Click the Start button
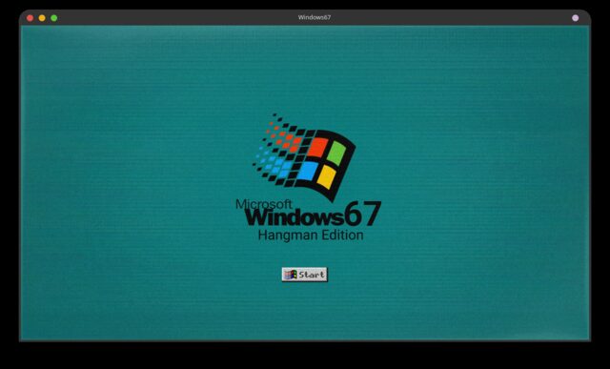610x369 pixels. [305, 275]
